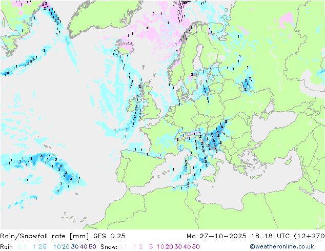Pick the Snow 10 legend color value

tap(160, 247)
